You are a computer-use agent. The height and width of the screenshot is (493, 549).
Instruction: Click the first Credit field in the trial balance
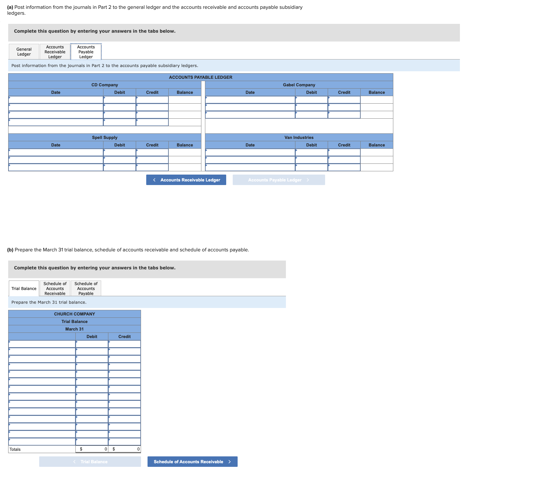point(124,344)
